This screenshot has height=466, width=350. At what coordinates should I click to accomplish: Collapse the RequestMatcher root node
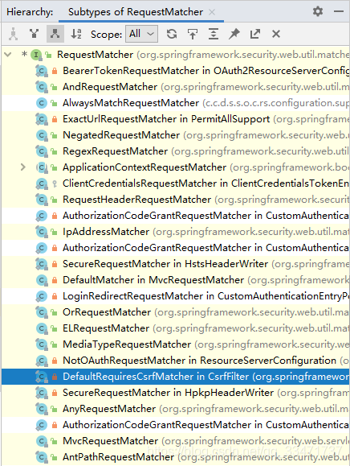8,55
